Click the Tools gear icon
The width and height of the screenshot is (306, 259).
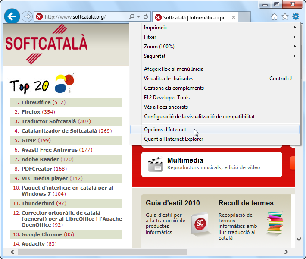295,17
